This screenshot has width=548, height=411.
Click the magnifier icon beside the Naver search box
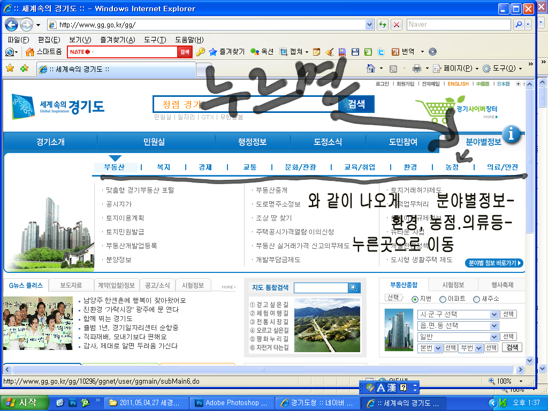click(519, 25)
